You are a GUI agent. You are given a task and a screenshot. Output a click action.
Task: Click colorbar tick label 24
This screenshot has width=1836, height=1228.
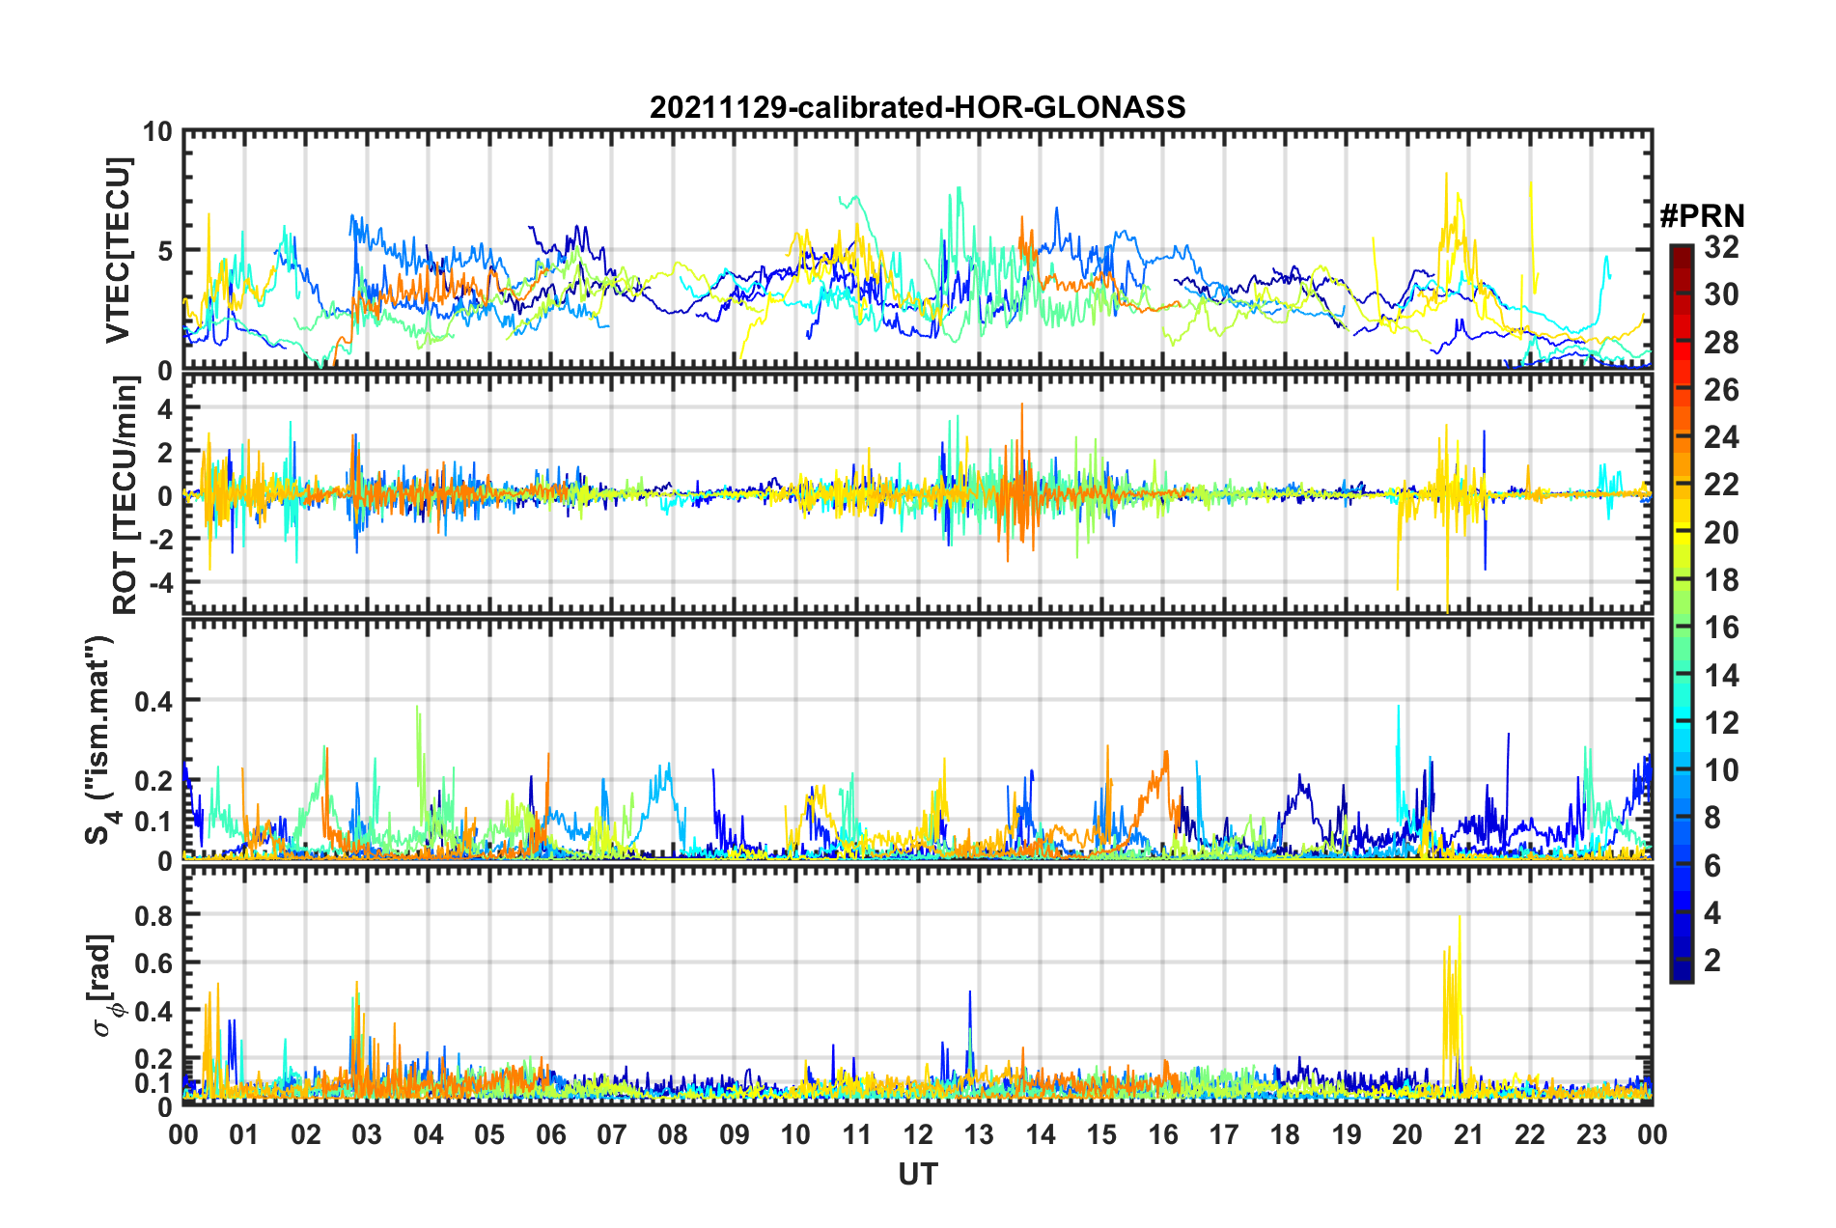point(1721,437)
